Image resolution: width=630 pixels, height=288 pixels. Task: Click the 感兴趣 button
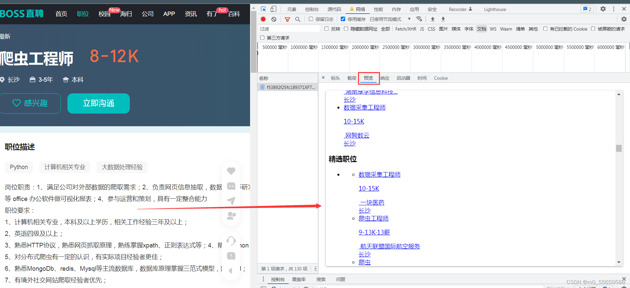coord(30,103)
